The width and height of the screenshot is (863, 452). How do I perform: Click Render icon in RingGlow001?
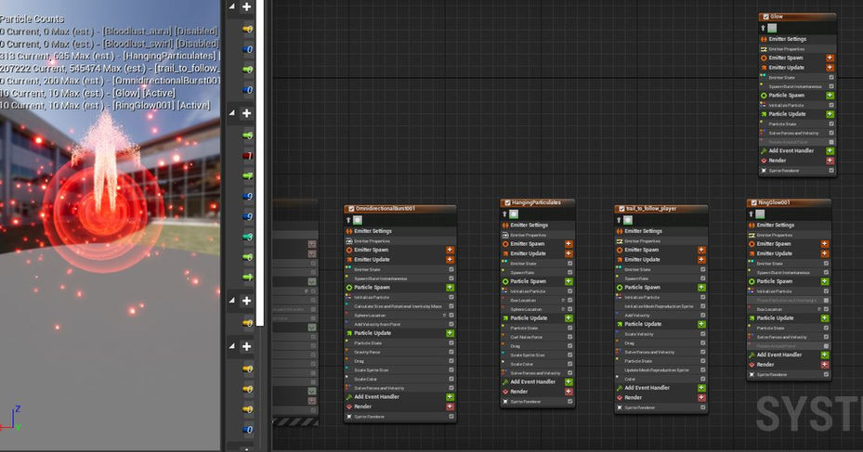(752, 365)
